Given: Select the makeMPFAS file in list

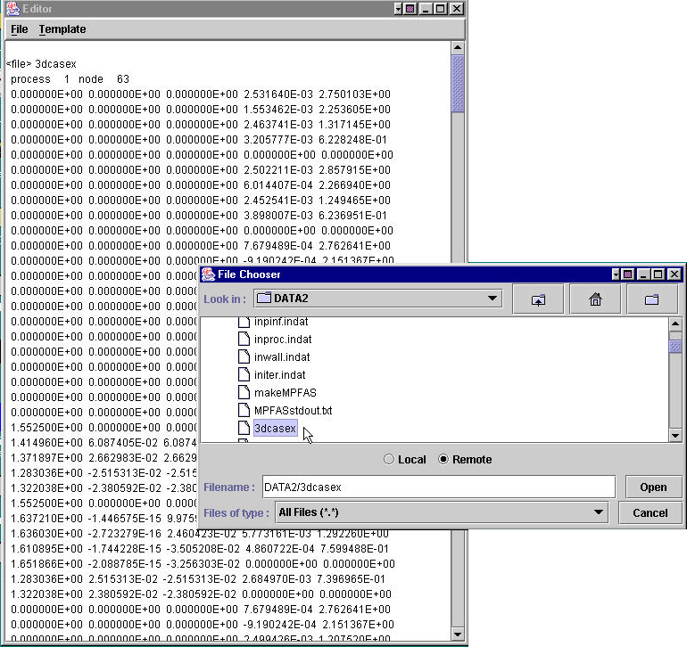Looking at the screenshot, I should (x=285, y=392).
